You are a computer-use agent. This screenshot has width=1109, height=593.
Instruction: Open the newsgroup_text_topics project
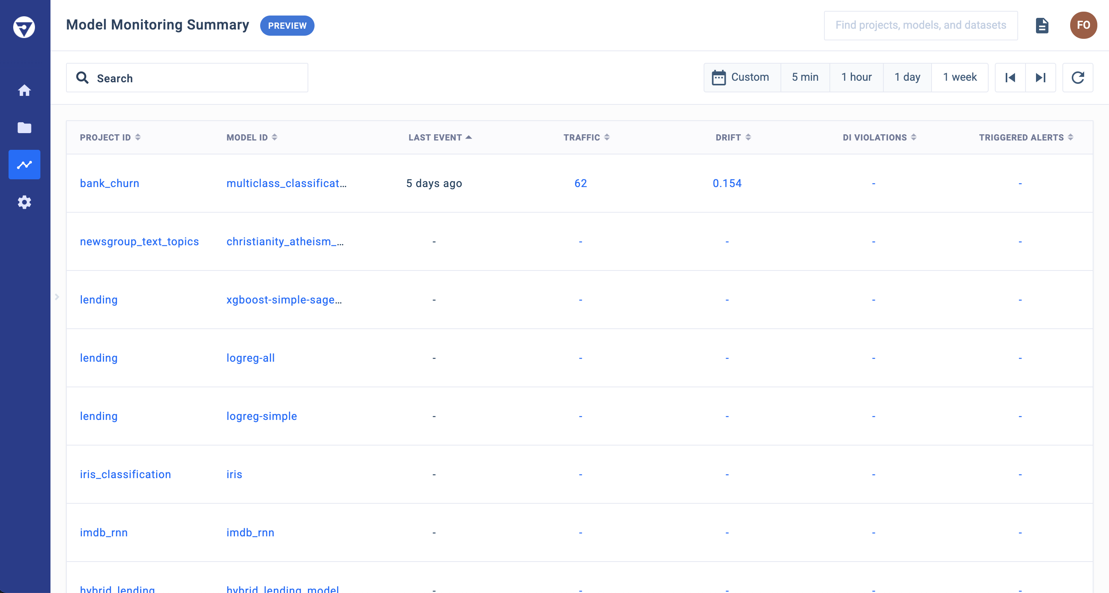point(139,241)
